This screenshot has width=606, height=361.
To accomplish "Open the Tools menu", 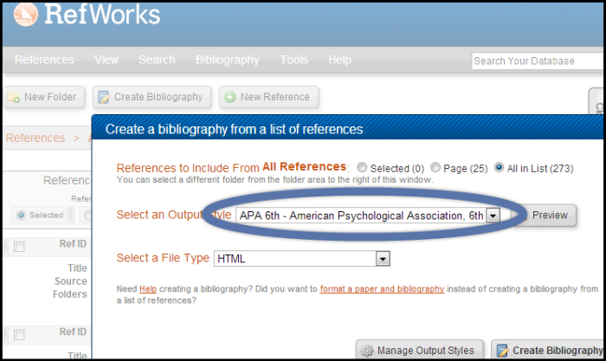I will coord(294,60).
